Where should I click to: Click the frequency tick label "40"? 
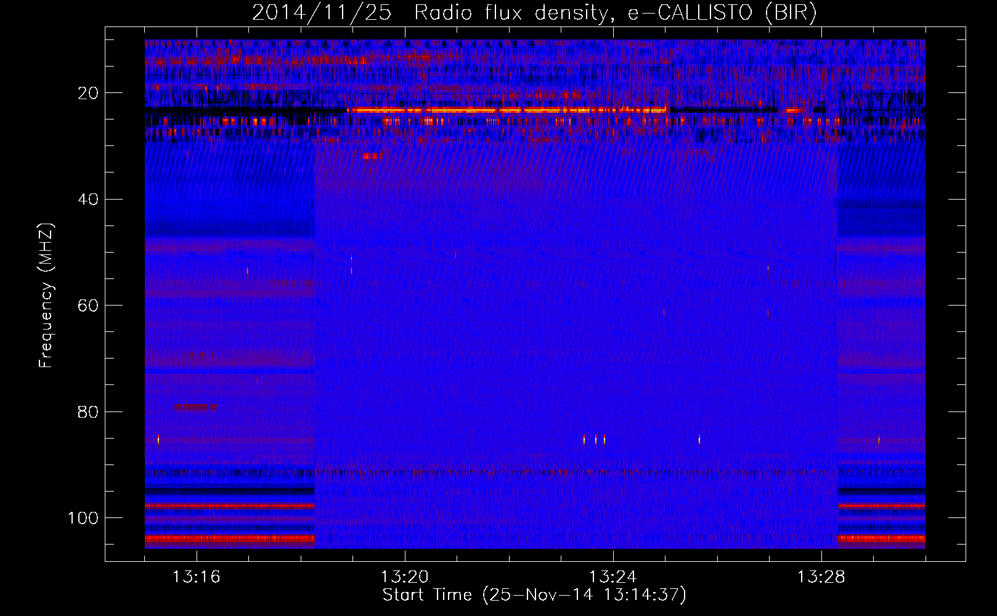pos(89,199)
